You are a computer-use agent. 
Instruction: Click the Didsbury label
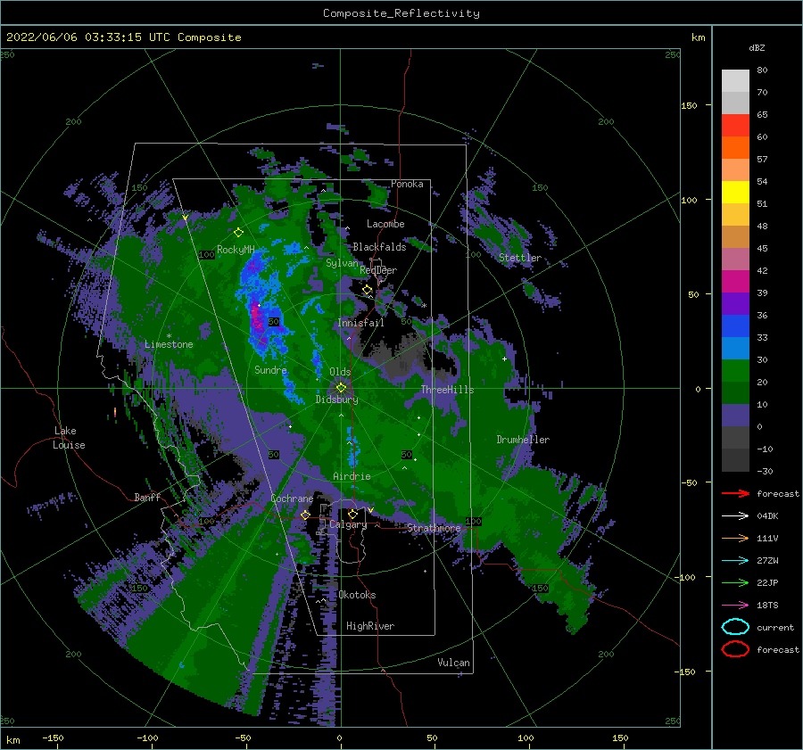[336, 400]
